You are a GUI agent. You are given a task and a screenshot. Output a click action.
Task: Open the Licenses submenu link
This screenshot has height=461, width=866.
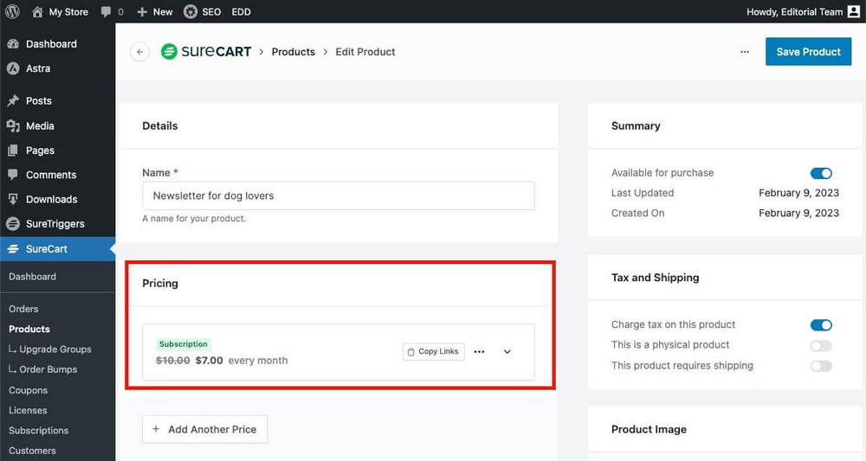28,410
